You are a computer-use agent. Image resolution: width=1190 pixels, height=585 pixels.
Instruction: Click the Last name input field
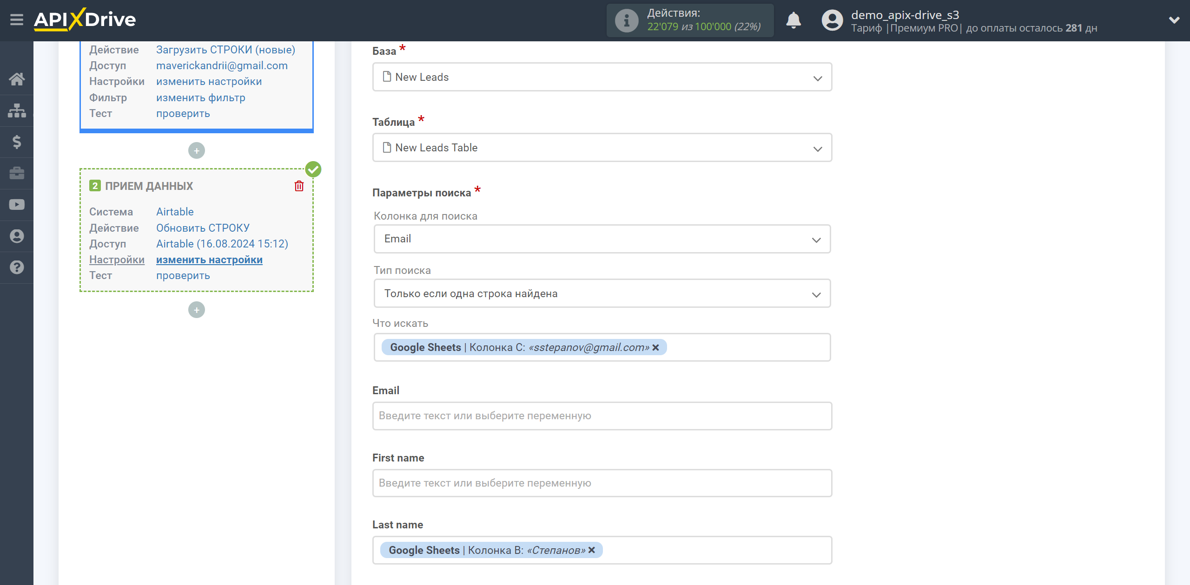602,550
